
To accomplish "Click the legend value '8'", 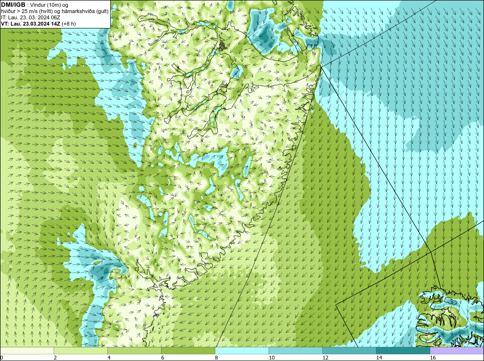I will tap(216, 358).
